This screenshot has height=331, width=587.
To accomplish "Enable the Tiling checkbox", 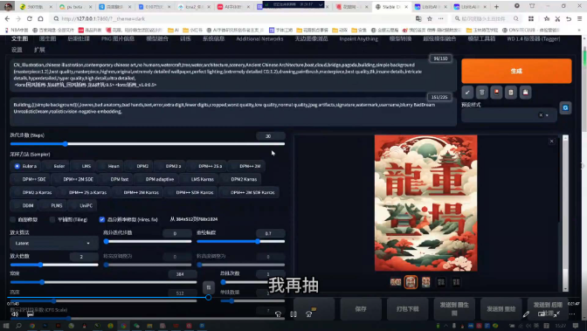I will [52, 219].
